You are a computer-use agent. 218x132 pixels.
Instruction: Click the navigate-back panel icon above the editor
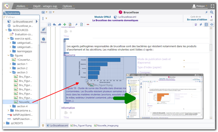click(43, 12)
